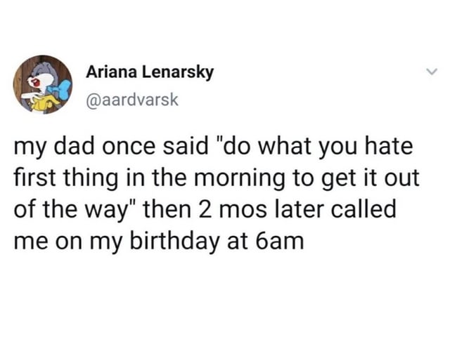The height and width of the screenshot is (337, 450).
Task: Click the blue bow in the avatar
Action: coord(61,88)
